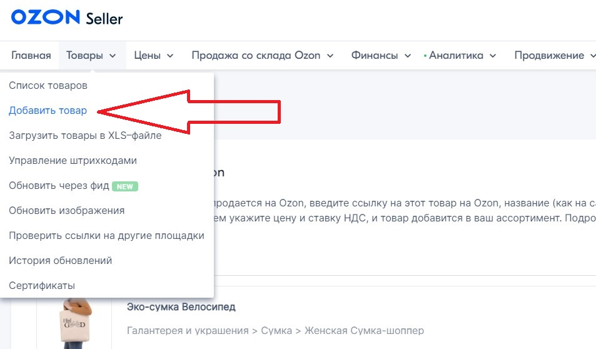596x349 pixels.
Task: Open the Продвижение menu
Action: click(x=549, y=56)
